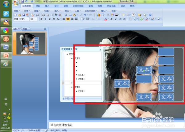Close the 在此处键入文字 text pane

point(101,50)
